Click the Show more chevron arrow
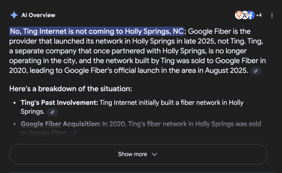This screenshot has width=282, height=173. pyautogui.click(x=155, y=154)
